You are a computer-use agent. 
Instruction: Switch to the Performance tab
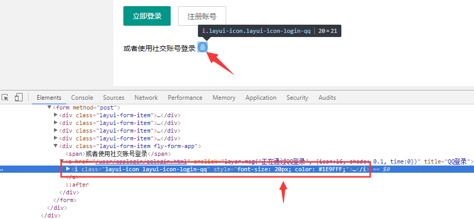[x=185, y=98]
